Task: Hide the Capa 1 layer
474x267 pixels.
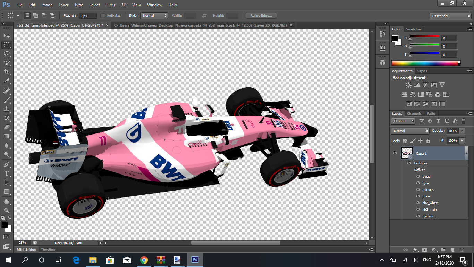Action: [x=395, y=153]
